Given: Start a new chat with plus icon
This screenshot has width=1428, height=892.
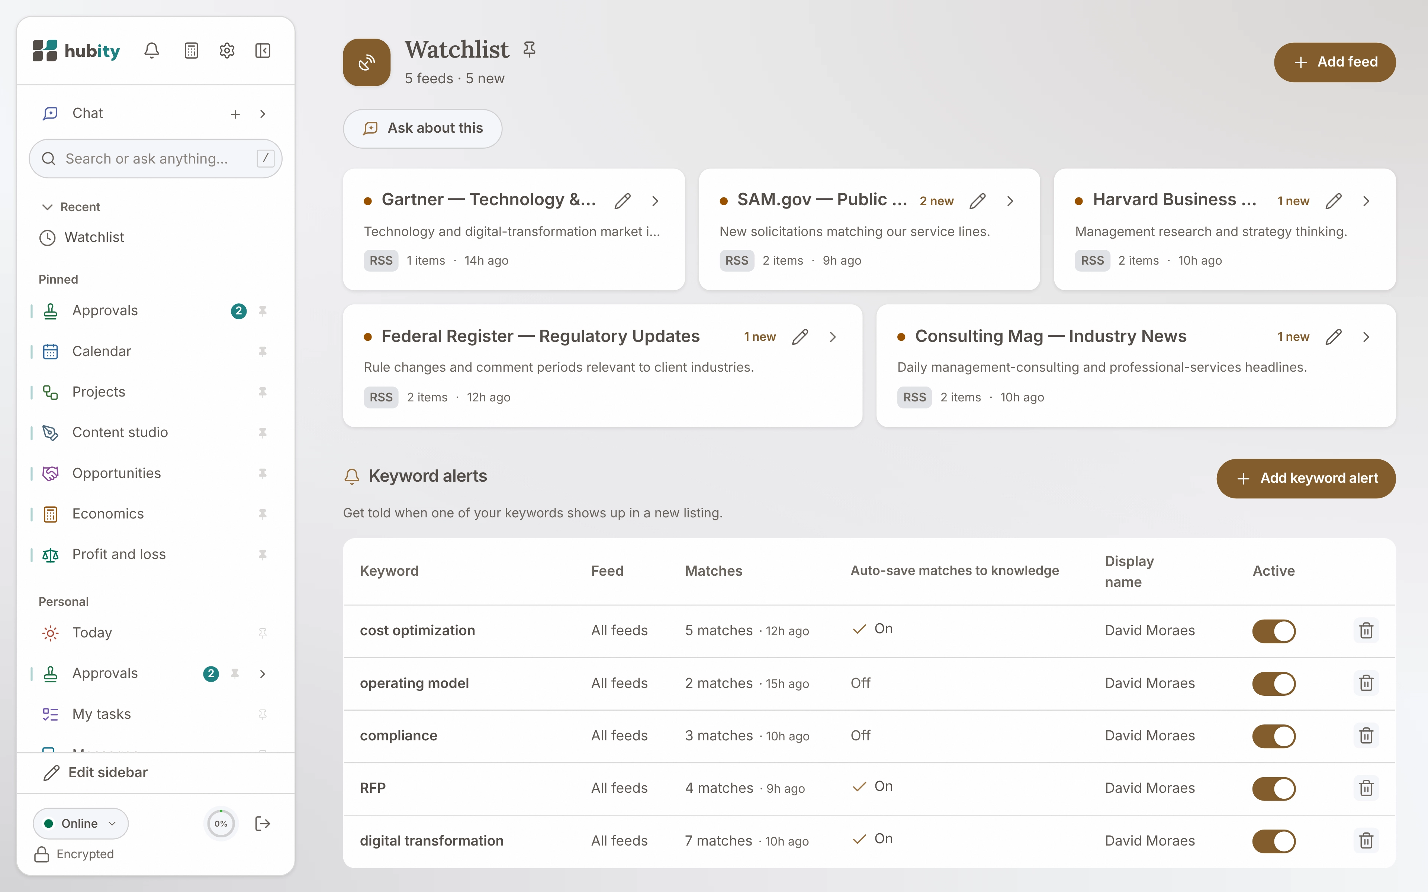Looking at the screenshot, I should [x=235, y=114].
